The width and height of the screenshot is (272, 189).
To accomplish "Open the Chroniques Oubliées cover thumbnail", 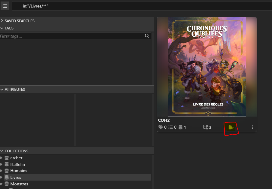I will coord(207,67).
